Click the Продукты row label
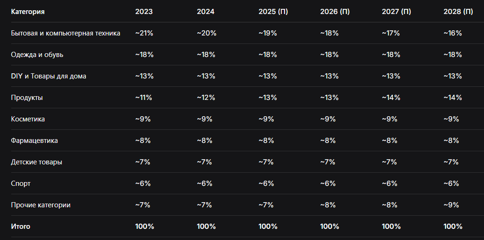Viewport: 484px width, 240px height. pos(27,98)
